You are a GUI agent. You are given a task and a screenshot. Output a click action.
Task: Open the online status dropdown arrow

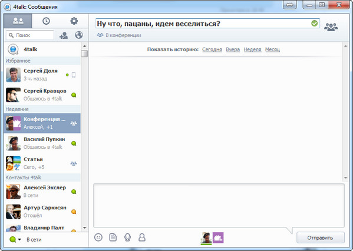click(19, 240)
